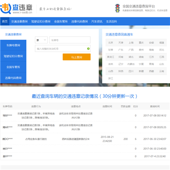This screenshot has height=170, width=170.
Task: Choose 山西 in the province grid
Action: pyautogui.click(x=110, y=71)
